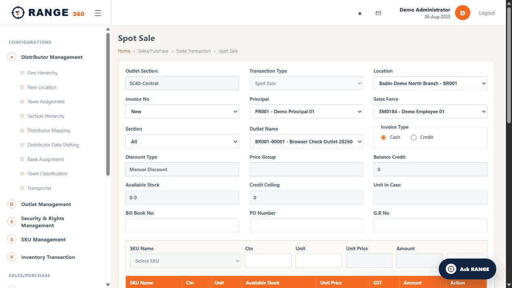Open Distributor Data Shifting in the sidebar

click(53, 145)
